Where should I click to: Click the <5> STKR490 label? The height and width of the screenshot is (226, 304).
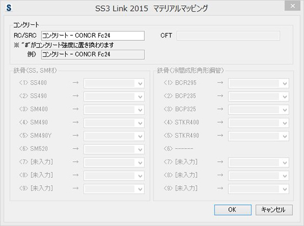181,135
